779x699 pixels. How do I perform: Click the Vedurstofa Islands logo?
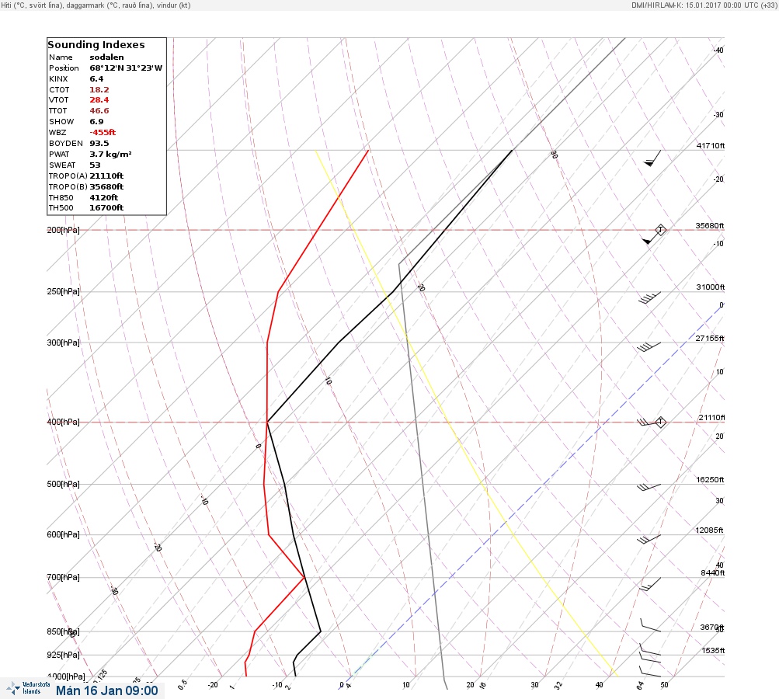coord(28,688)
